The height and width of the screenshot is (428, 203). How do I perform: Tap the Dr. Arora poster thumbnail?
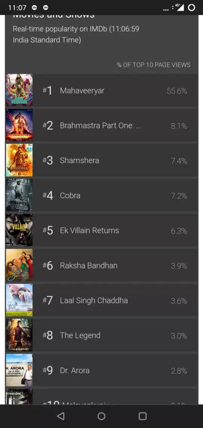pos(19,370)
